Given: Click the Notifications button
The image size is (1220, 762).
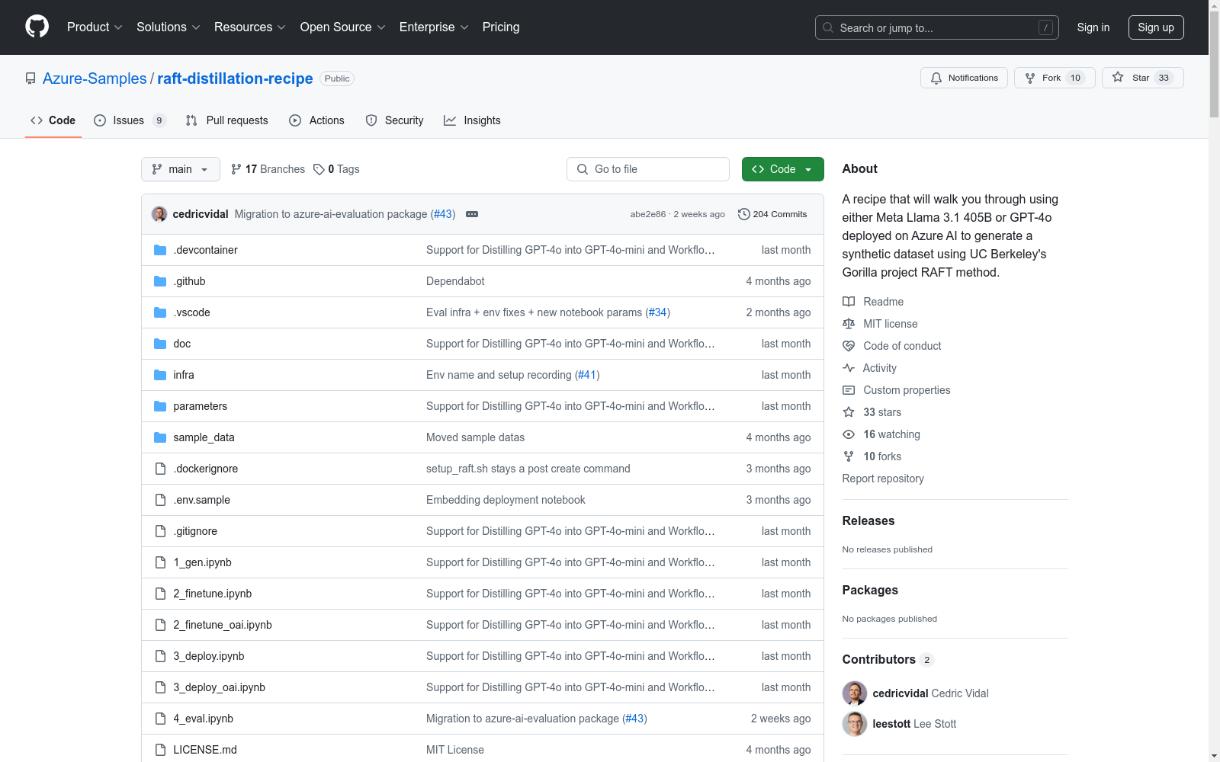Looking at the screenshot, I should (965, 78).
